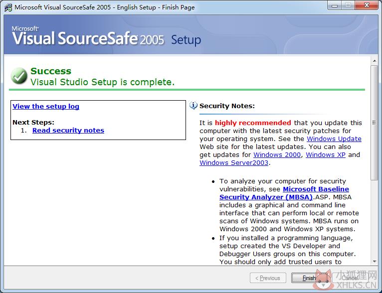
Task: Click the Security Notes info icon
Action: pos(193,106)
